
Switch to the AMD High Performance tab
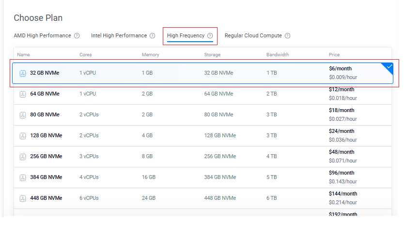click(42, 36)
